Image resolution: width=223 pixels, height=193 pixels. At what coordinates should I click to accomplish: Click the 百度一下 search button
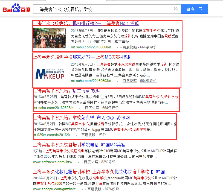(x=195, y=9)
